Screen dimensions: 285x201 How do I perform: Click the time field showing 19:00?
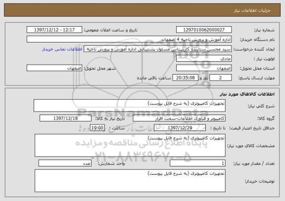tap(97, 128)
